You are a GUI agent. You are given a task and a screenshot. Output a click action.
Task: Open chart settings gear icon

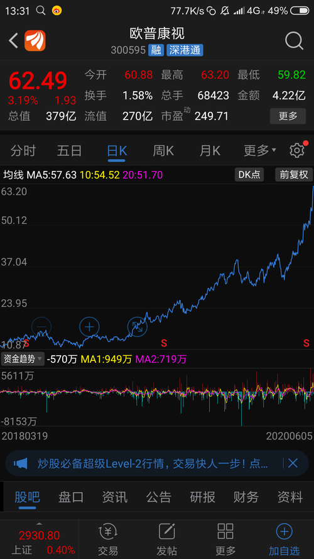(297, 150)
